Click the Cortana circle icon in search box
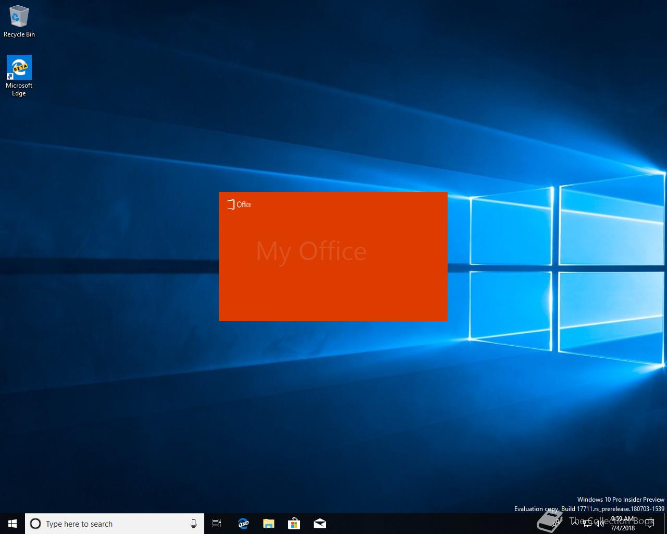The height and width of the screenshot is (534, 667). coord(35,524)
